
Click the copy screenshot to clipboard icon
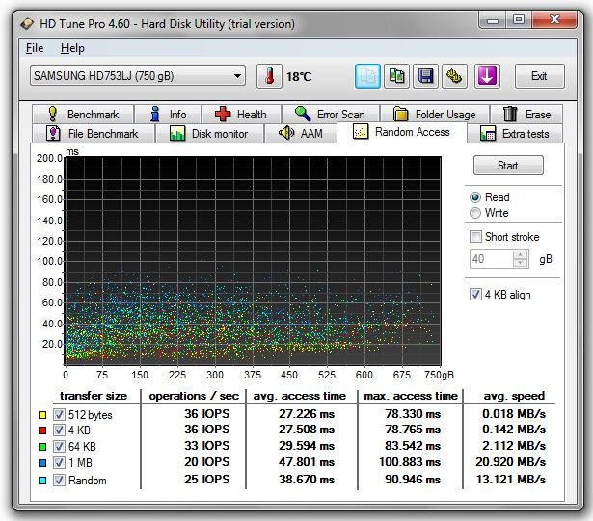[396, 76]
